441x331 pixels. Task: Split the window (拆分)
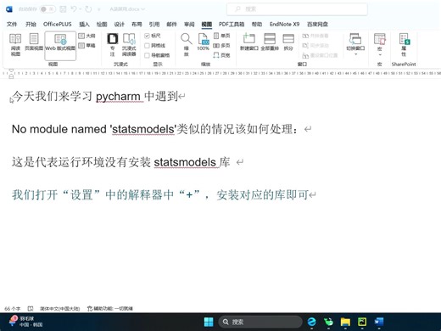(x=288, y=42)
